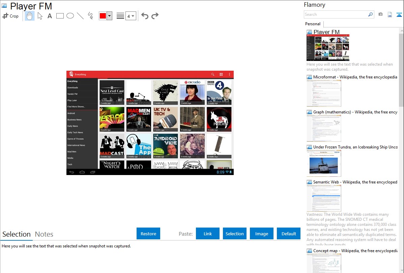
Task: Click the Paste Link button
Action: point(208,234)
